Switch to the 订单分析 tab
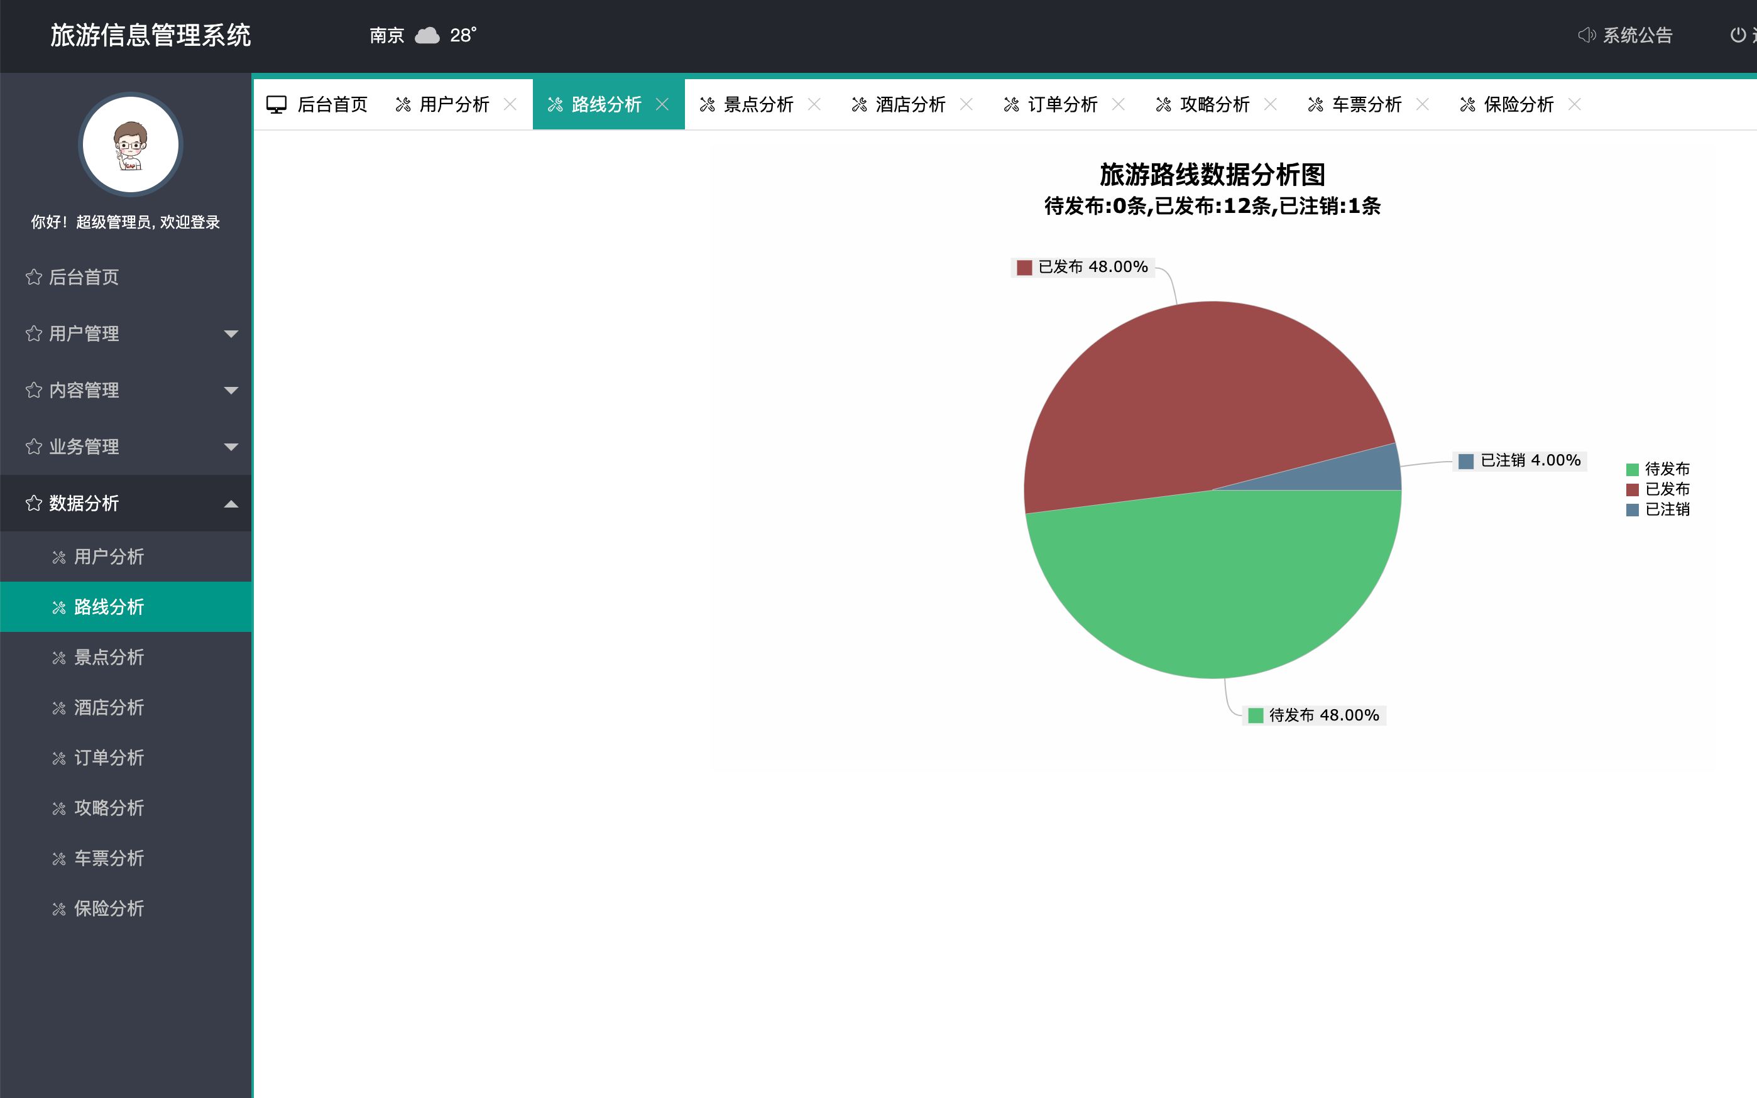 (1063, 104)
